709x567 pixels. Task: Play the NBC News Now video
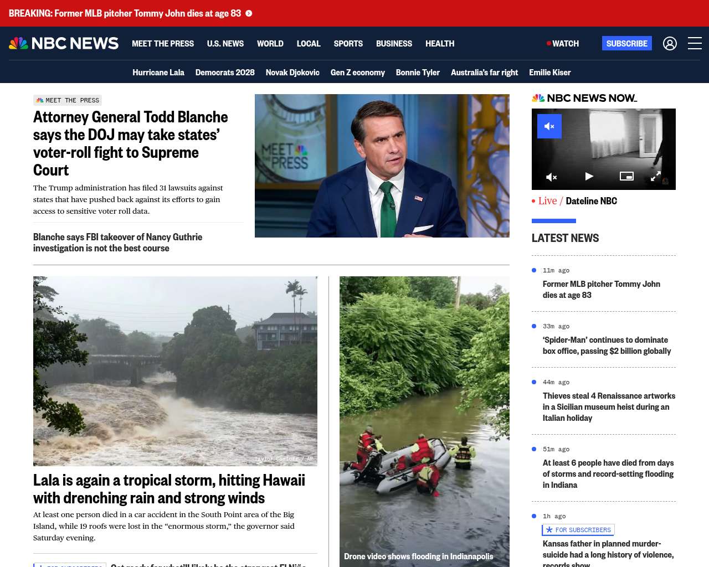589,176
